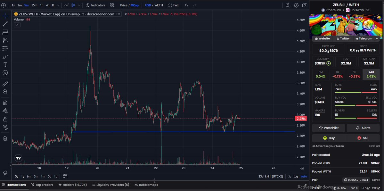
Task: Open the Bubblemaps tab
Action: click(146, 185)
